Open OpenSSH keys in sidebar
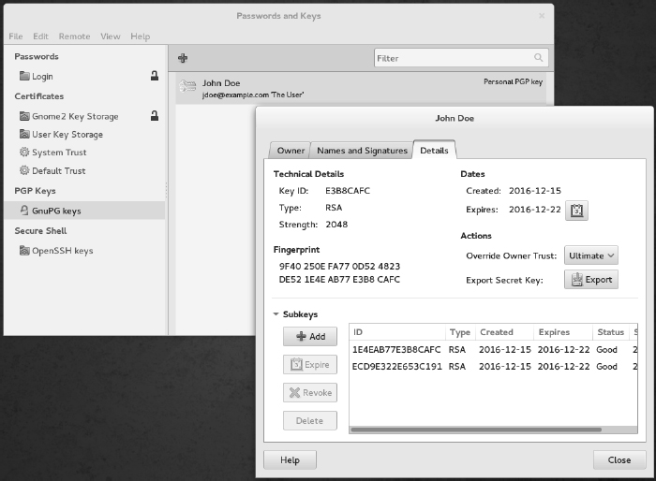656x481 pixels. click(x=62, y=251)
